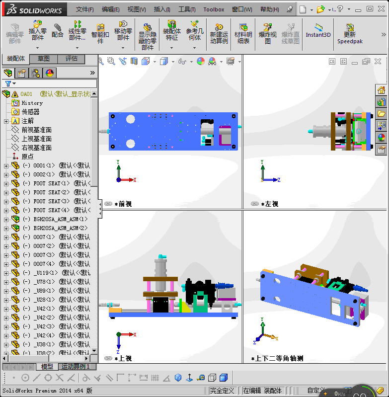Open the 文件(F) menu
This screenshot has height=397, width=389.
(85, 9)
